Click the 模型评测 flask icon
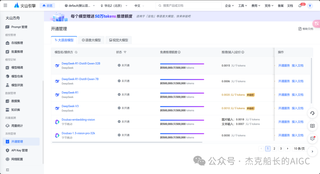The height and width of the screenshot is (174, 320). coord(7,85)
